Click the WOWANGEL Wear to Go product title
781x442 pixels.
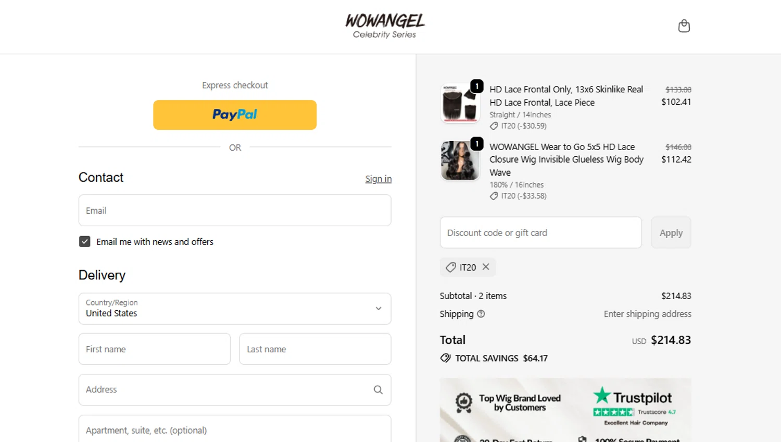(x=566, y=159)
